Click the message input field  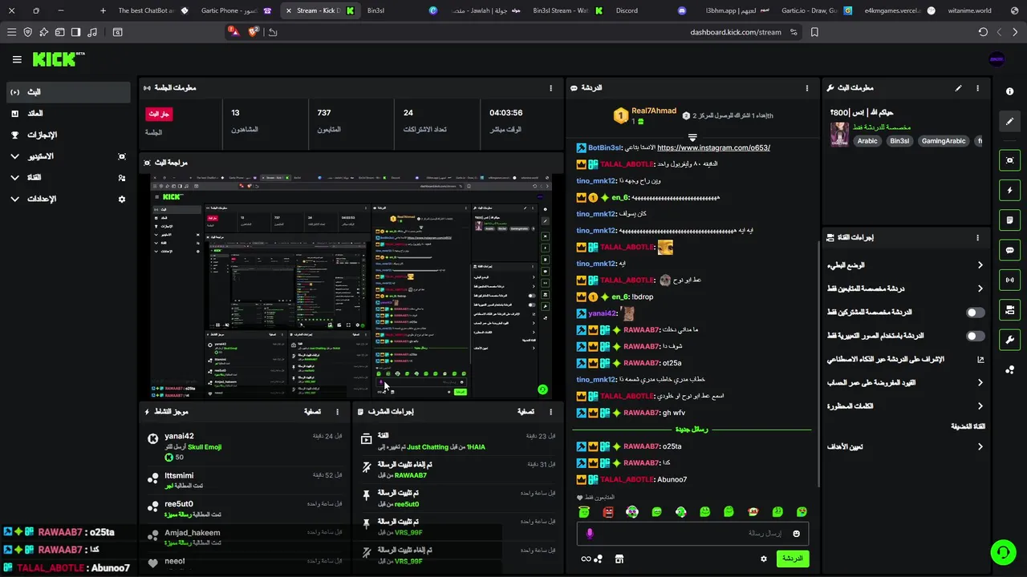pos(692,534)
